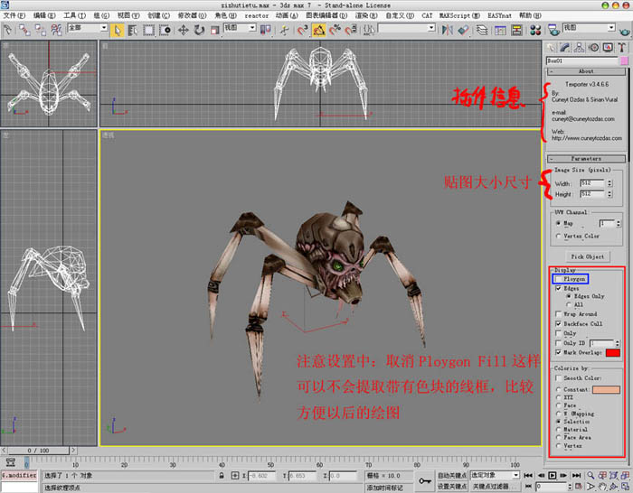Toggle the Mark Overlap checkbox

point(558,352)
